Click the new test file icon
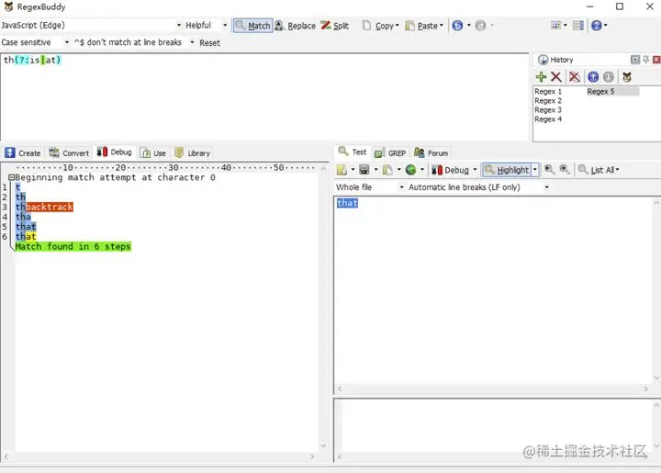 (x=342, y=170)
